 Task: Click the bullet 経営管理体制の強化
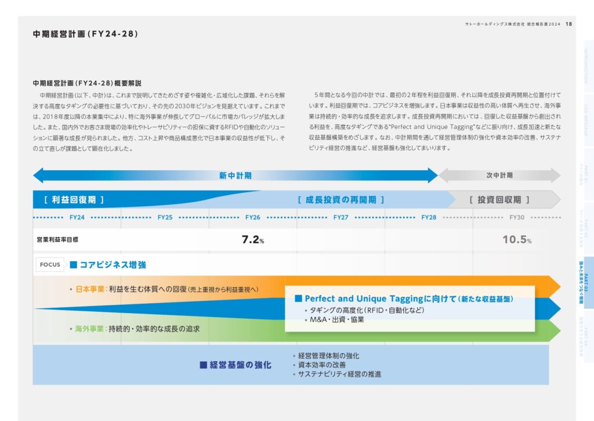326,356
